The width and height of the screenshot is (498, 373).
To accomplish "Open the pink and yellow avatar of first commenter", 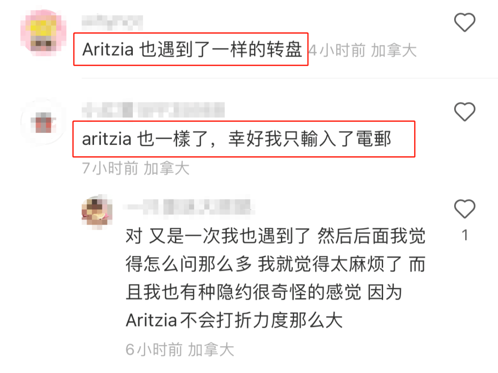I will pos(43,33).
